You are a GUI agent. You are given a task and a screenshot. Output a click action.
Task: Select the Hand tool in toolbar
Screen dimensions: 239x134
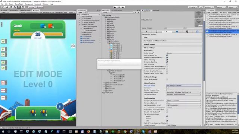(3, 7)
